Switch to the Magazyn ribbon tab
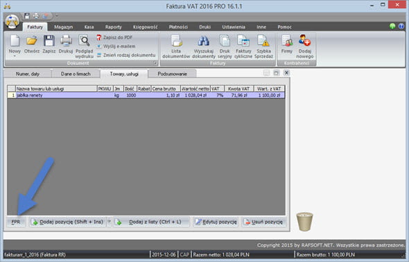 pyautogui.click(x=63, y=27)
